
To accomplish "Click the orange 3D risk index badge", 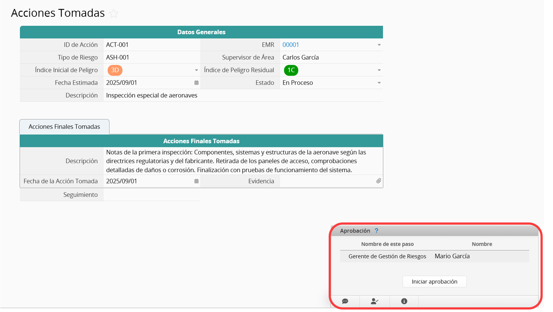I will [x=115, y=70].
